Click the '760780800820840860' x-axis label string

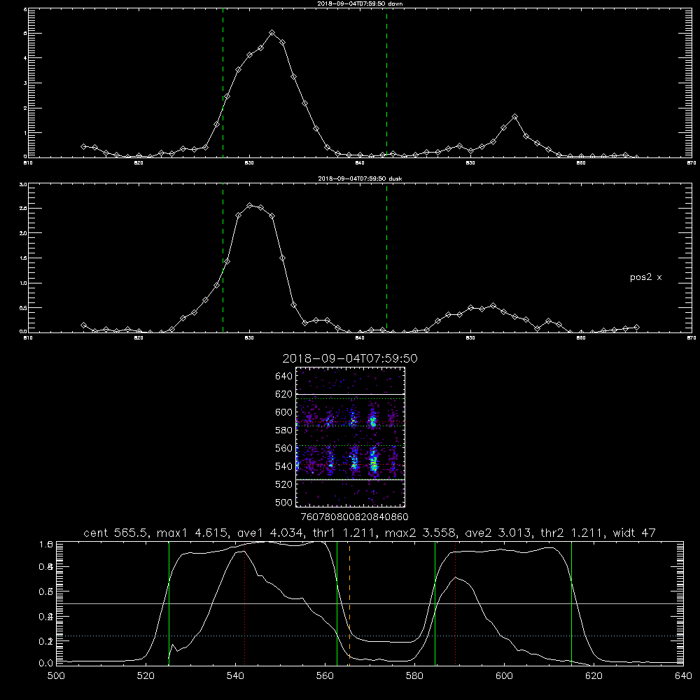pyautogui.click(x=355, y=517)
